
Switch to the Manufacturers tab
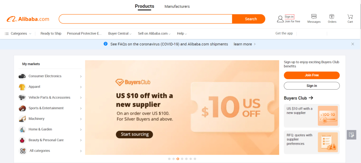coord(177,6)
